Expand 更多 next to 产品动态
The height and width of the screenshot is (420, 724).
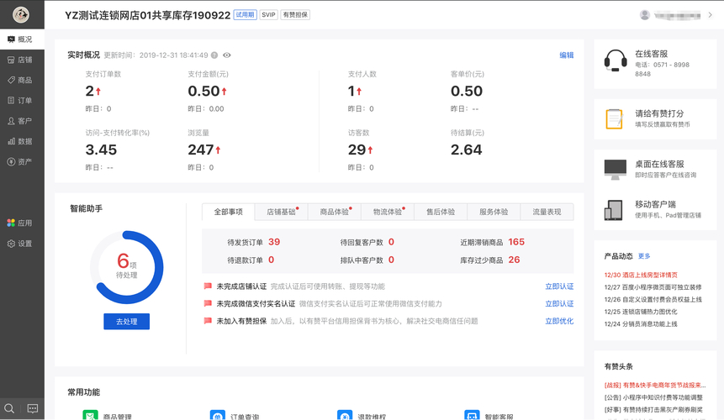644,256
